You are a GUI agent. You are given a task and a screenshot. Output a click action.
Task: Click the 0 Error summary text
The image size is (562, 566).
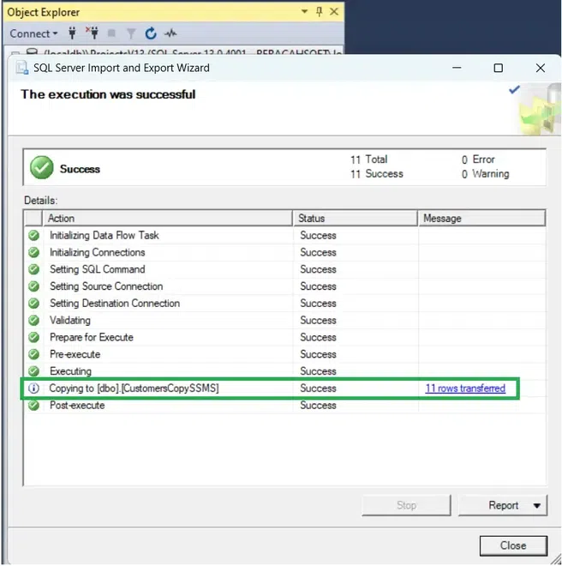coord(478,160)
